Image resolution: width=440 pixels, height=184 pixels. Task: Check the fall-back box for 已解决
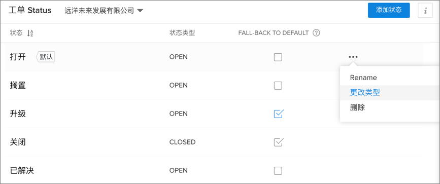click(278, 170)
